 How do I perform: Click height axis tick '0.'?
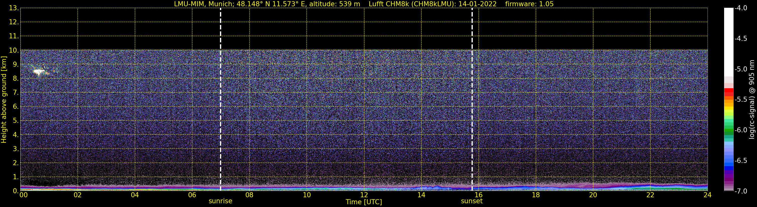16,191
